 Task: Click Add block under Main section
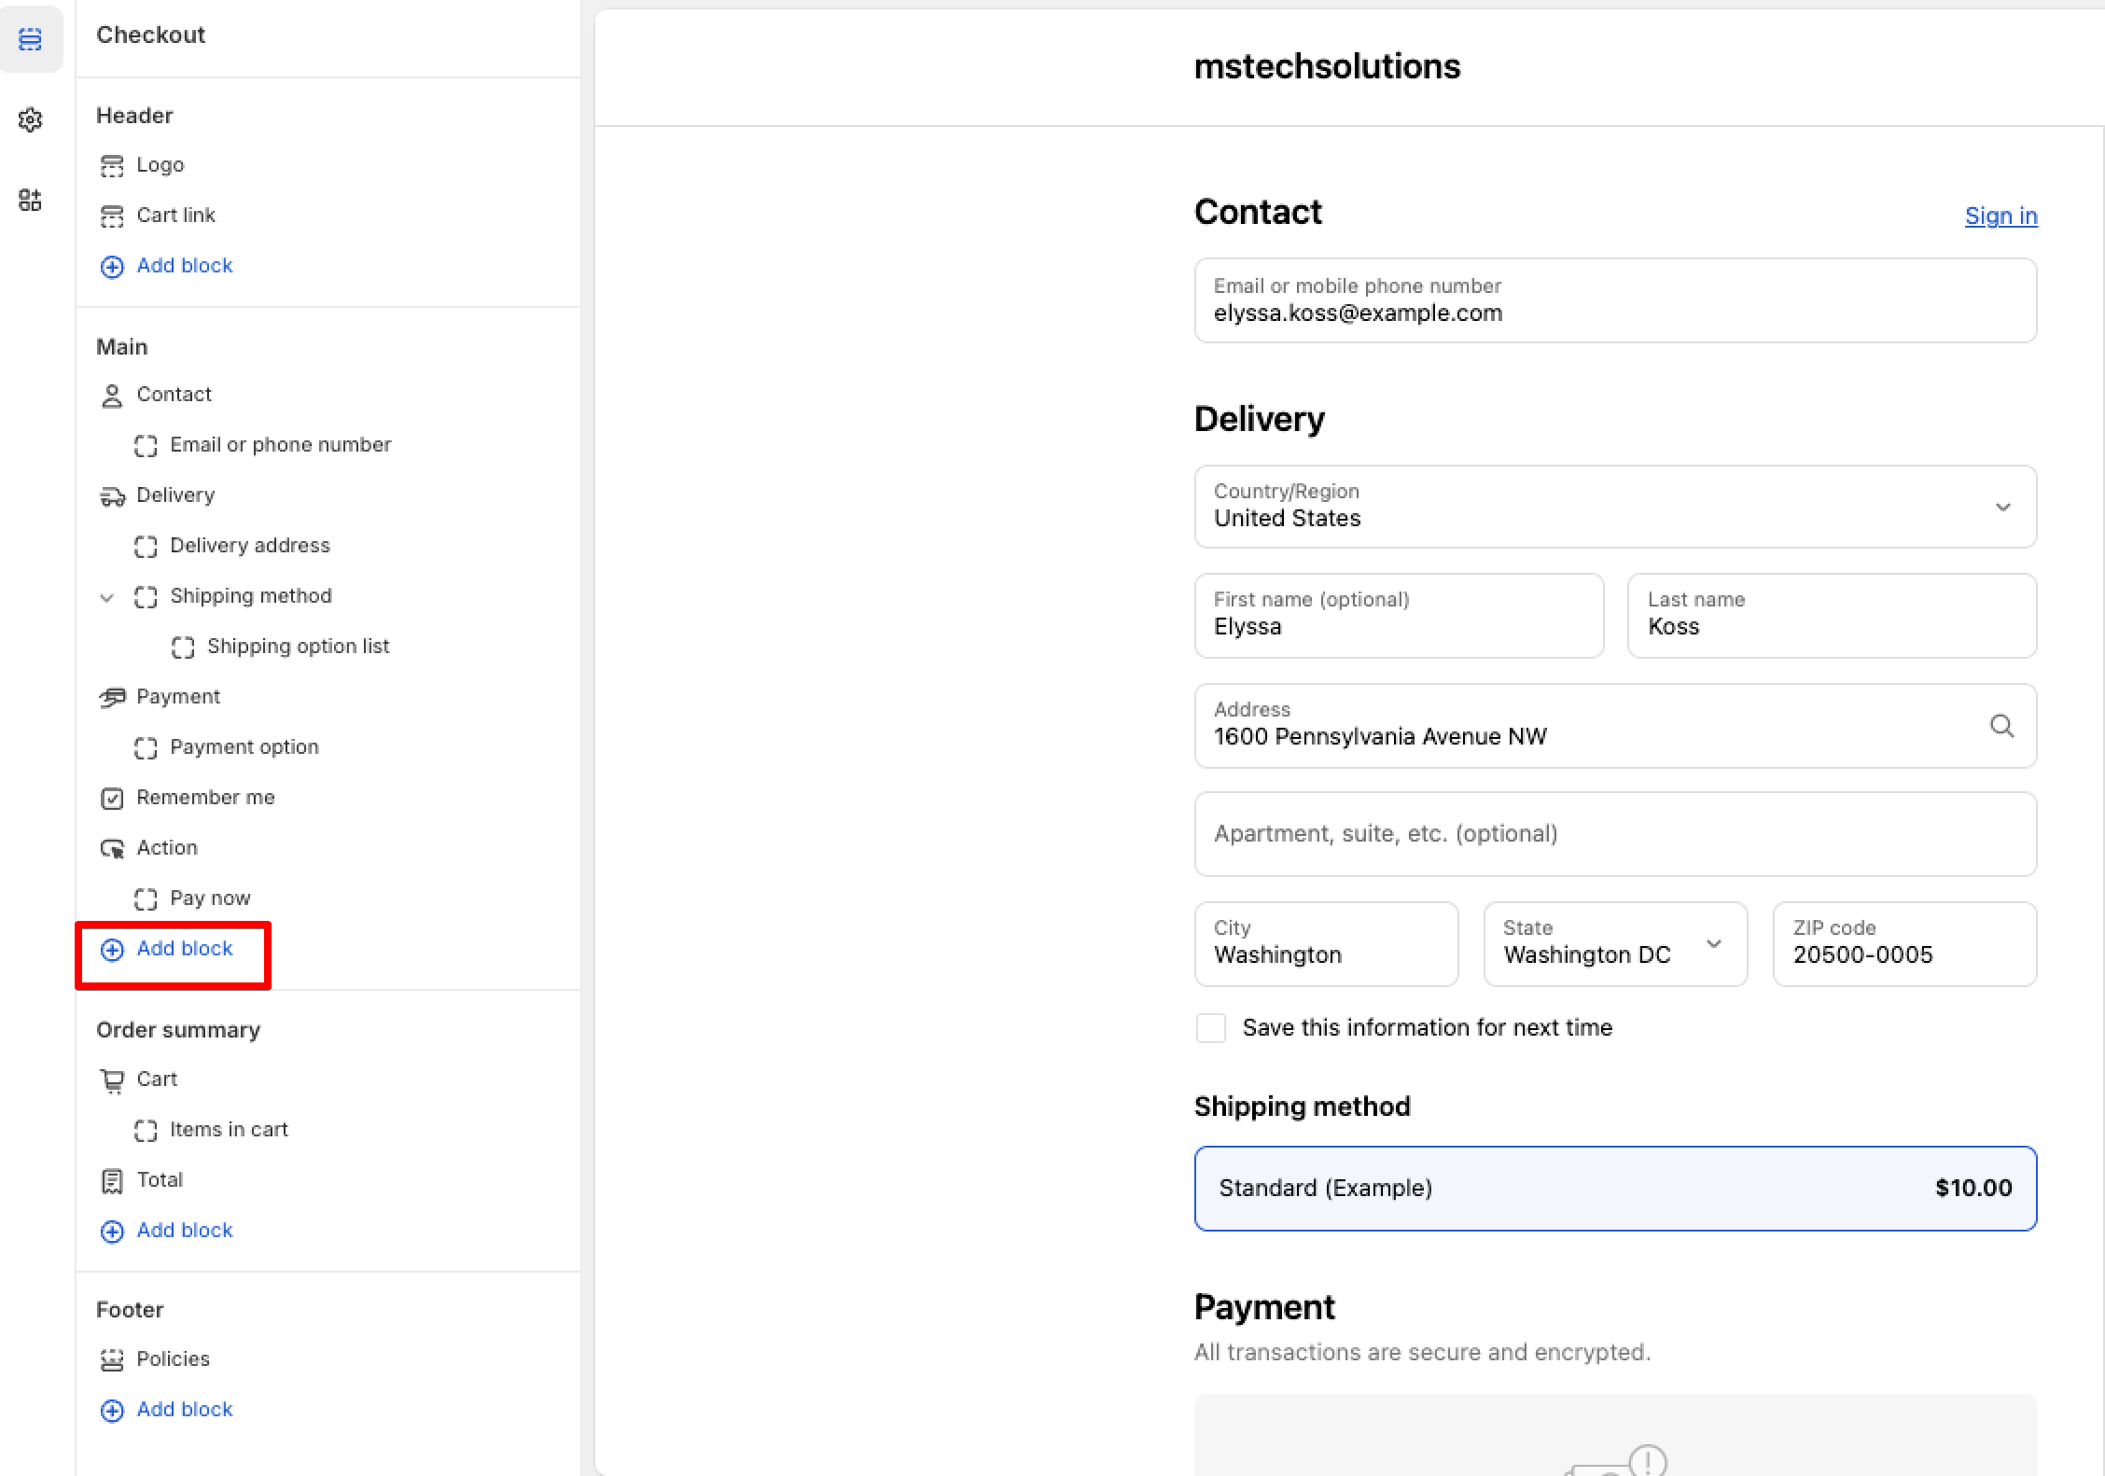coord(184,949)
